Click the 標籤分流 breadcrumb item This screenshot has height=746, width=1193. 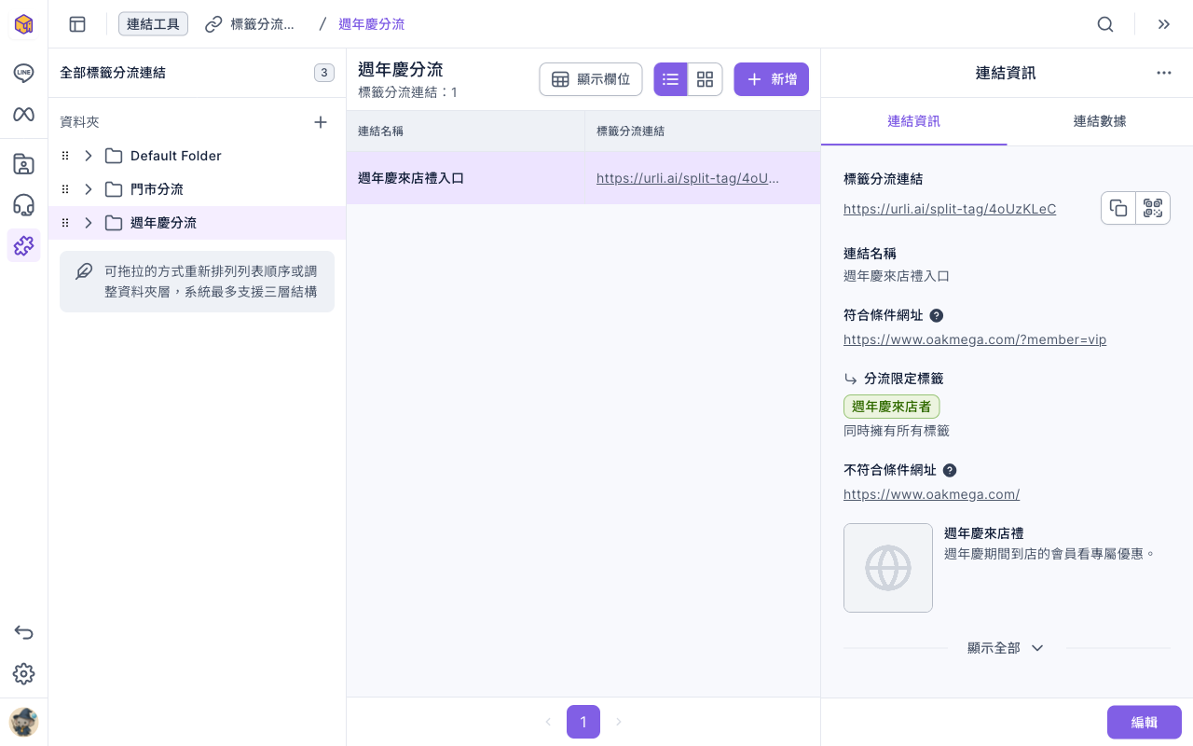pos(250,24)
